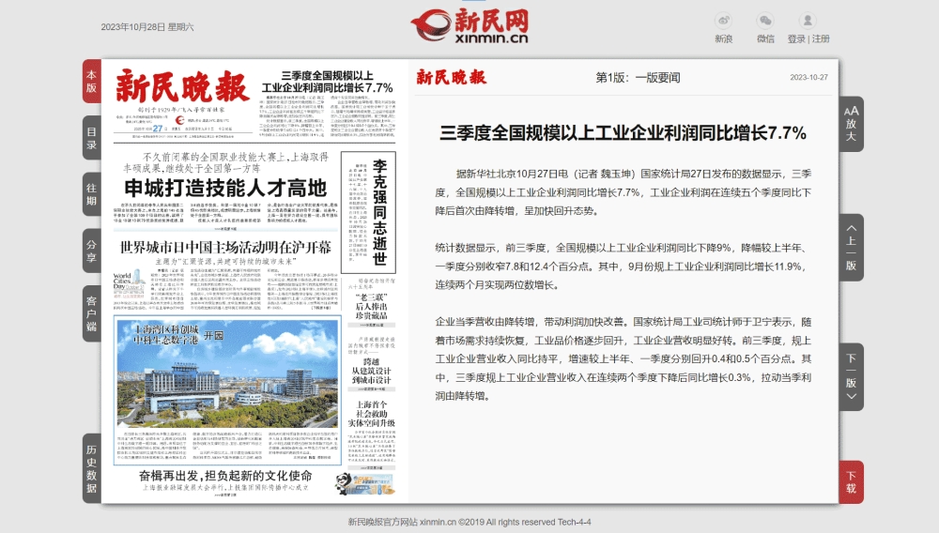This screenshot has height=533, width=939.
Task: Click the 登录 login link
Action: pos(796,38)
